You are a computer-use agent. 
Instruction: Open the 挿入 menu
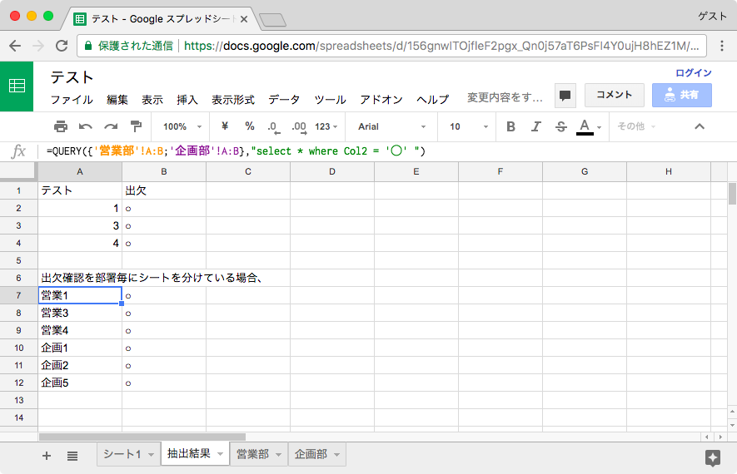pyautogui.click(x=187, y=100)
